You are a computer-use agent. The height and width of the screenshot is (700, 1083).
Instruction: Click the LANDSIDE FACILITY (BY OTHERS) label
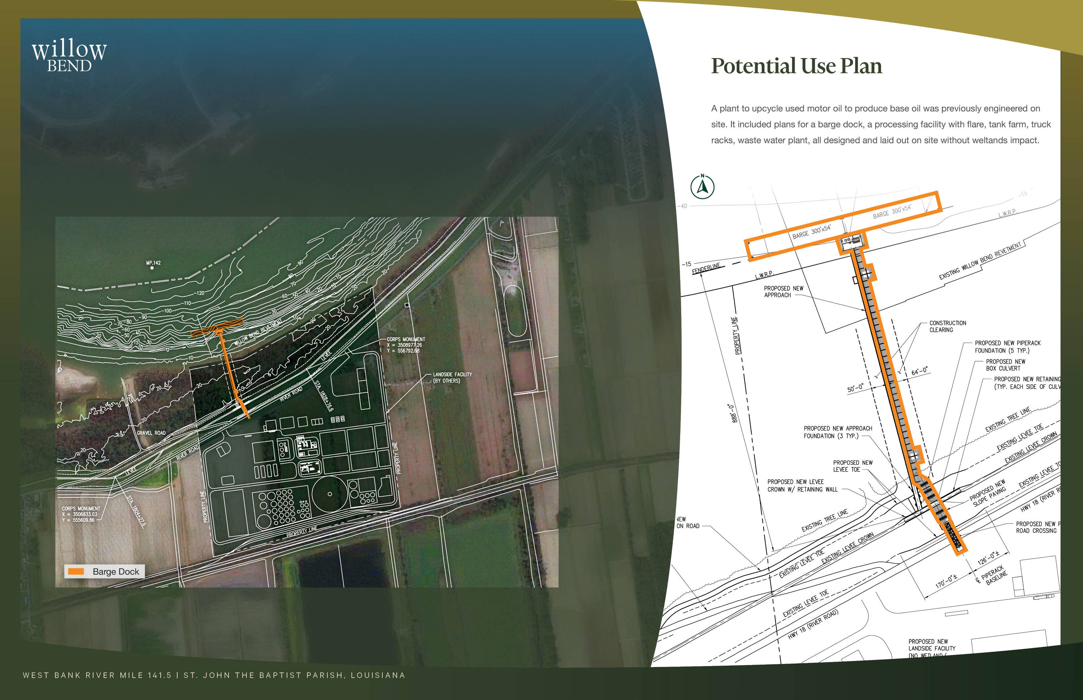click(x=452, y=378)
